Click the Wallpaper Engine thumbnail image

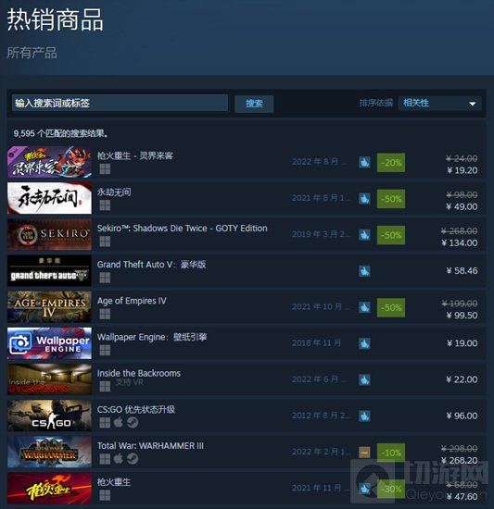pyautogui.click(x=49, y=343)
